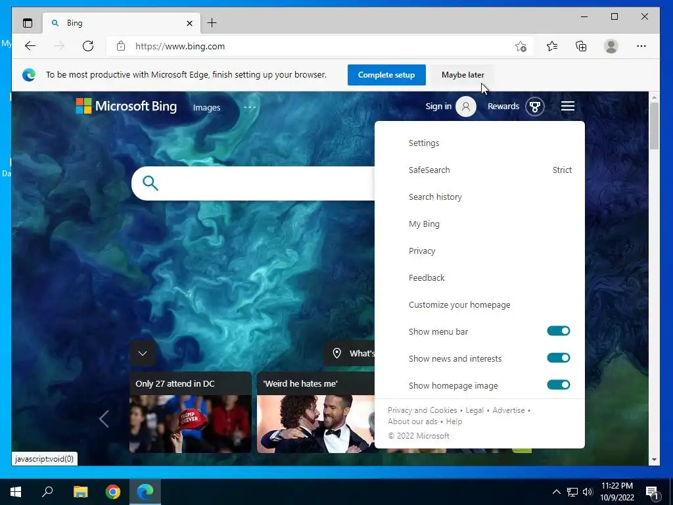Open the Advertise footer link
Image resolution: width=673 pixels, height=505 pixels.
tap(508, 410)
